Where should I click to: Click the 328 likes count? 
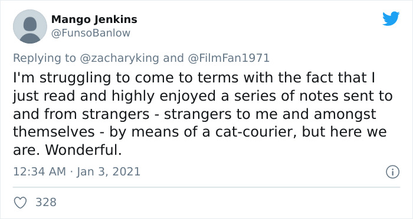click(46, 202)
